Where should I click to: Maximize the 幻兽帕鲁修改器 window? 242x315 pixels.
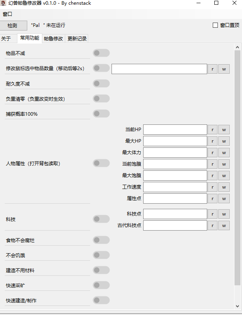tap(216, 3)
